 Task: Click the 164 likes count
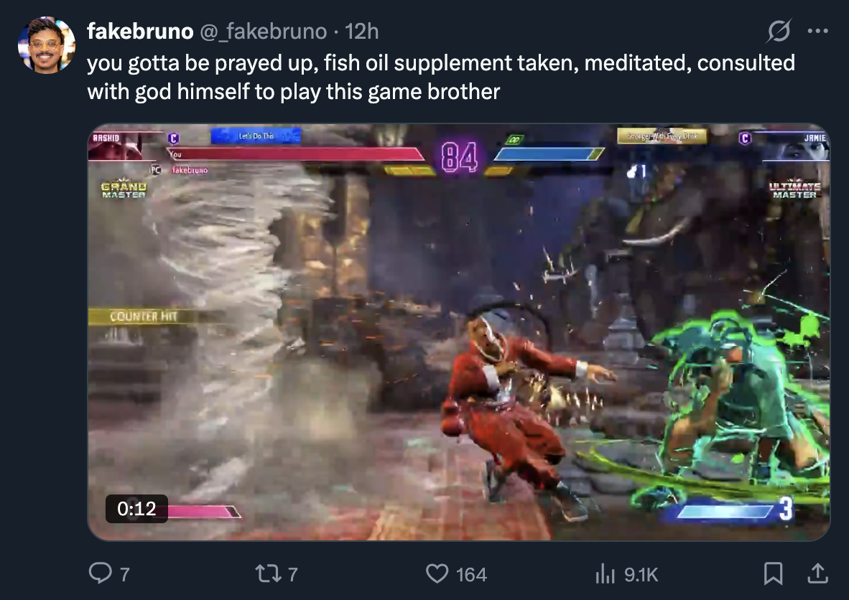coord(471,575)
